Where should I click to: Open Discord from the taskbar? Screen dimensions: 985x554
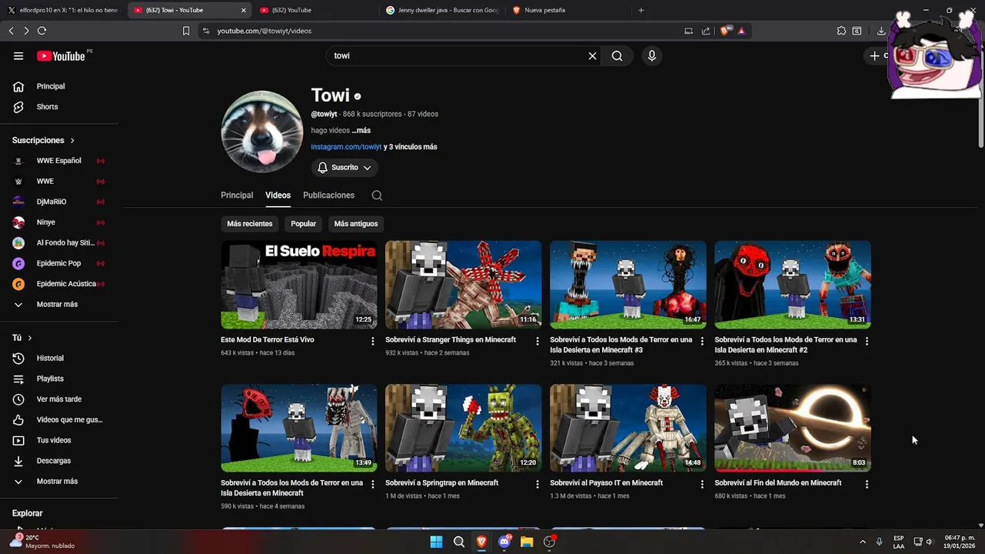point(504,542)
